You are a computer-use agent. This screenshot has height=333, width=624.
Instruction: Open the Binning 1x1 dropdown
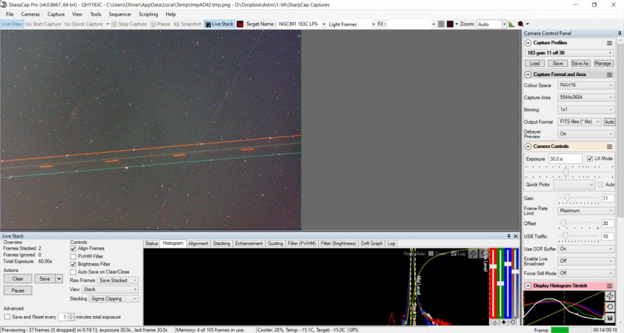(x=586, y=109)
